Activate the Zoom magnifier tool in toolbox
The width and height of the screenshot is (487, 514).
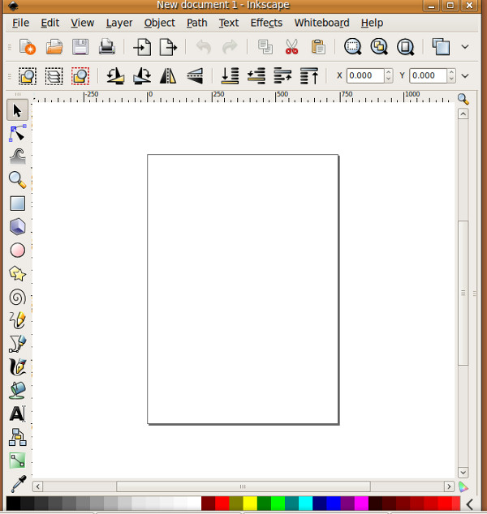point(17,180)
